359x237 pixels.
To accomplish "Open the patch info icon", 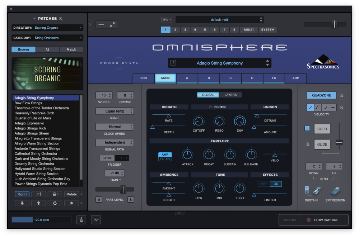I will point(173,63).
